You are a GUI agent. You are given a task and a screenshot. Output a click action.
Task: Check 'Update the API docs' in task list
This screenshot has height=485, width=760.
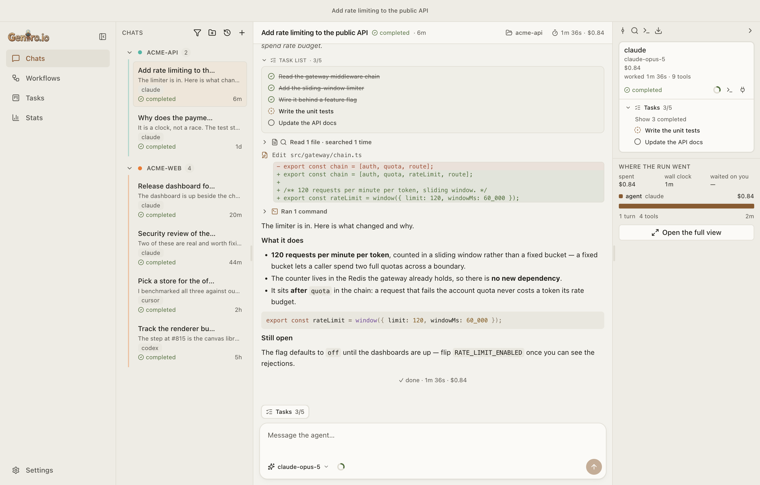click(x=271, y=123)
